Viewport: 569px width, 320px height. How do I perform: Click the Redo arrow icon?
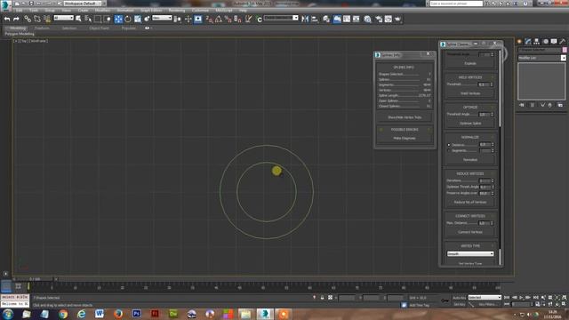pos(16,19)
